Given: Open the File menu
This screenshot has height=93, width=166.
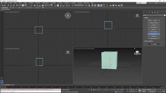Looking at the screenshot, I should click(2, 3).
